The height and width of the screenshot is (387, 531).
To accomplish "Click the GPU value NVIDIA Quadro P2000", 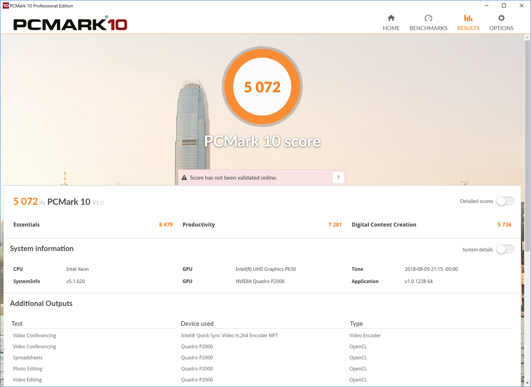I will 260,281.
